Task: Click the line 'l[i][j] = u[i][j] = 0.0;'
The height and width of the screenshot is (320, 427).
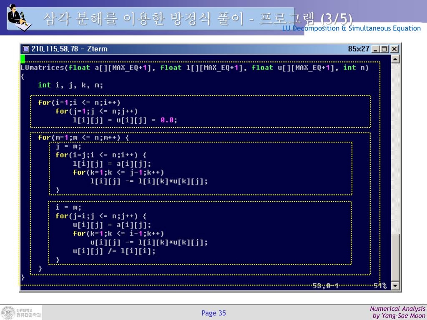Action: 125,120
